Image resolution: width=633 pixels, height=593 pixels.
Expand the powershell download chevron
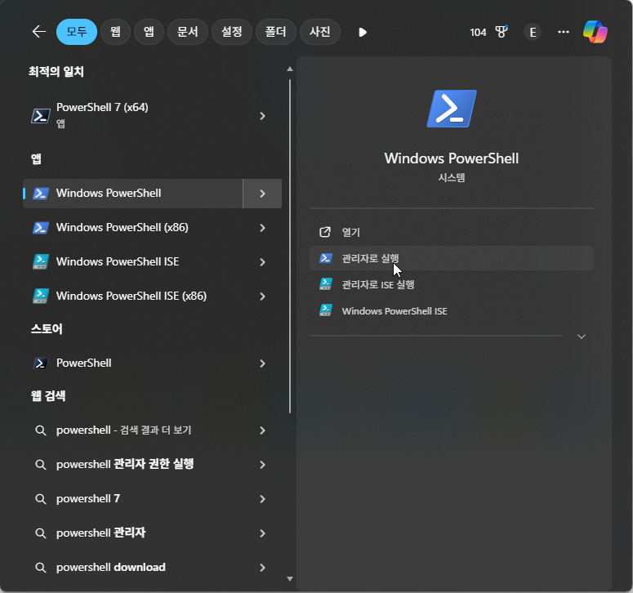click(x=262, y=568)
